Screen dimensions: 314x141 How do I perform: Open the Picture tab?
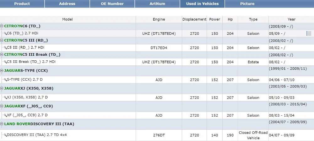(x=247, y=4)
